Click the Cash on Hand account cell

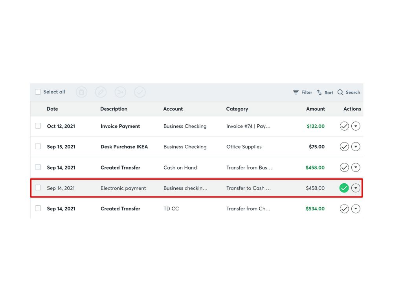[x=180, y=168]
